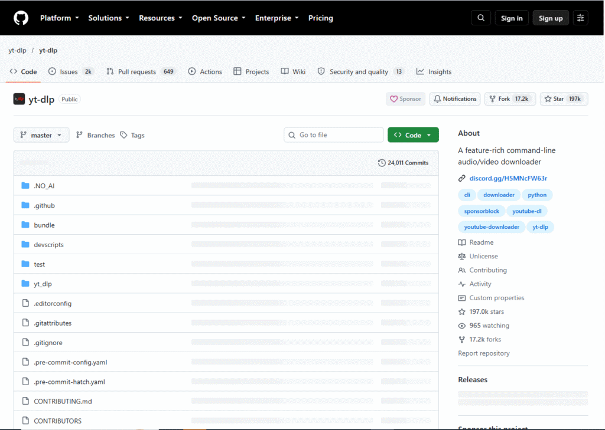Click the Notifications bell button
This screenshot has height=430, width=605.
(x=455, y=99)
